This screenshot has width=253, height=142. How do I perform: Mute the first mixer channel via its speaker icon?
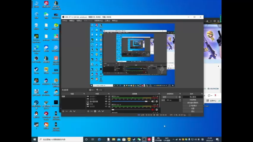click(x=153, y=101)
